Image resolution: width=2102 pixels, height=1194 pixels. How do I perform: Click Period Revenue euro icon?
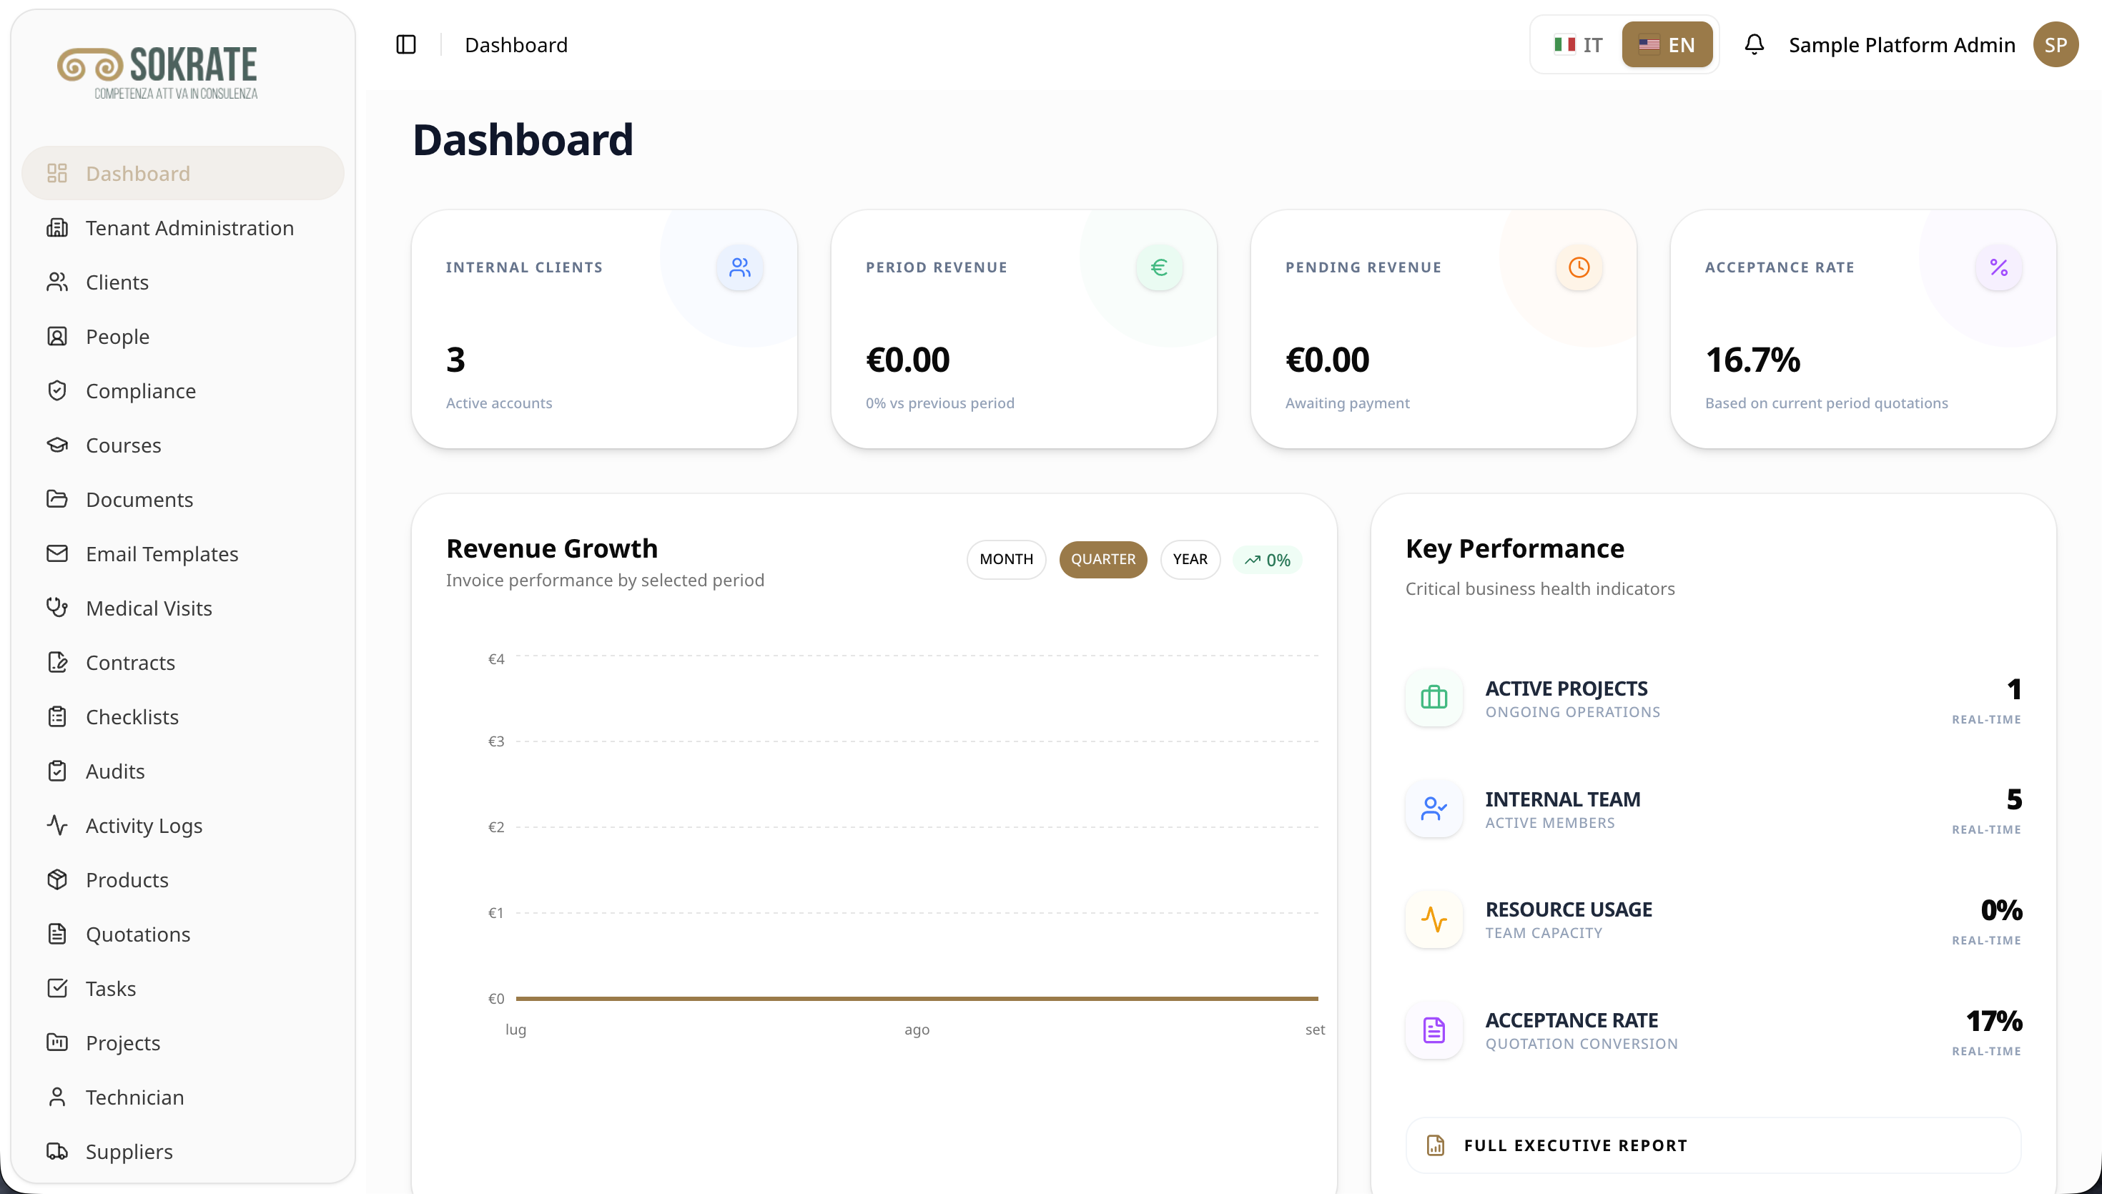click(1159, 267)
